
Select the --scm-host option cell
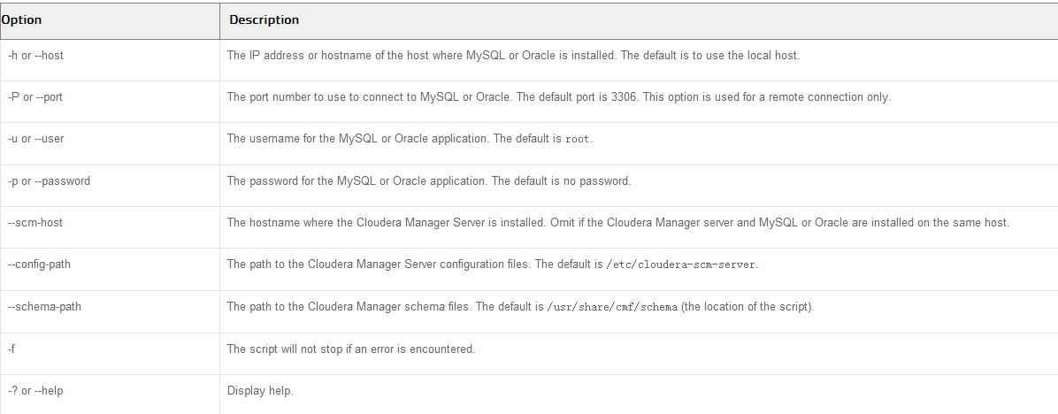(x=110, y=227)
